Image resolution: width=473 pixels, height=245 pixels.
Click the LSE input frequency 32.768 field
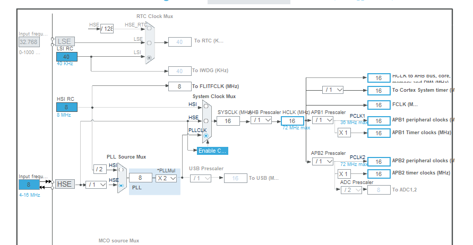pyautogui.click(x=29, y=42)
